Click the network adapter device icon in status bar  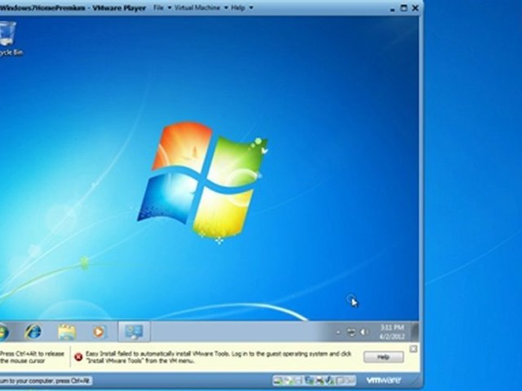[x=309, y=380]
